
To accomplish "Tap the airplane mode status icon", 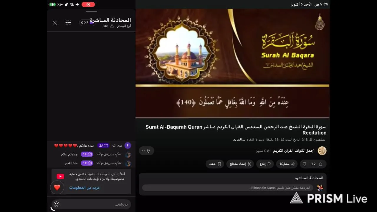I will [77, 4].
